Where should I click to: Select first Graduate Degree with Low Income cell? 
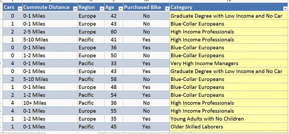228,16
